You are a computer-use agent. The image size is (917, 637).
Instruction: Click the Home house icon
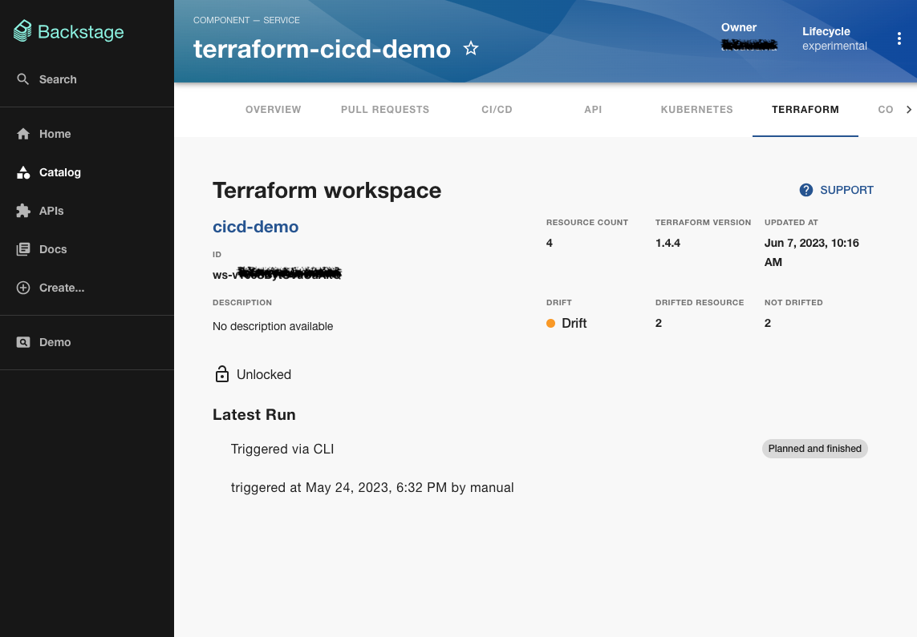22,135
